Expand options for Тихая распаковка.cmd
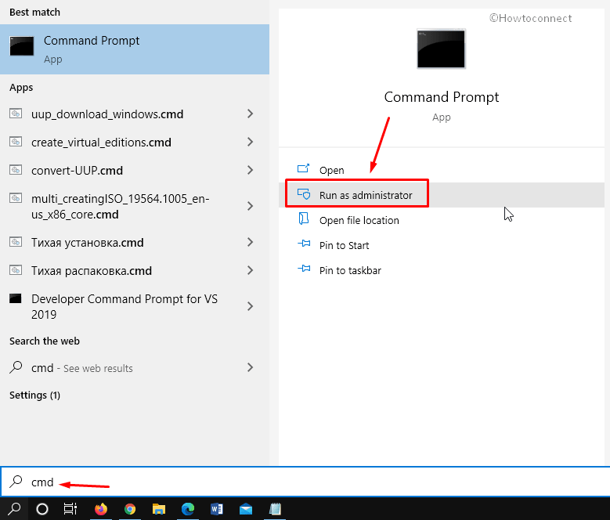The height and width of the screenshot is (520, 610). pos(250,270)
